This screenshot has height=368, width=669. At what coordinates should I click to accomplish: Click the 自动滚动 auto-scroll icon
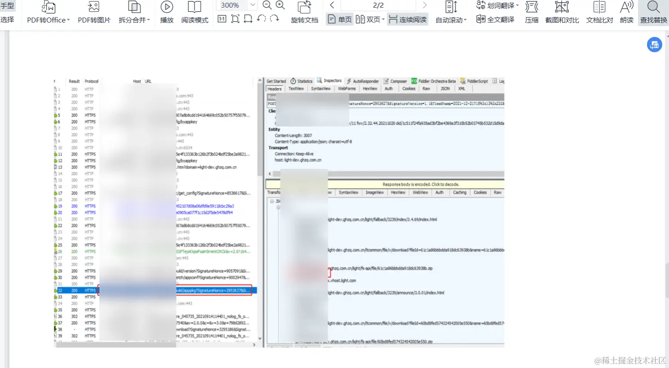pos(451,7)
